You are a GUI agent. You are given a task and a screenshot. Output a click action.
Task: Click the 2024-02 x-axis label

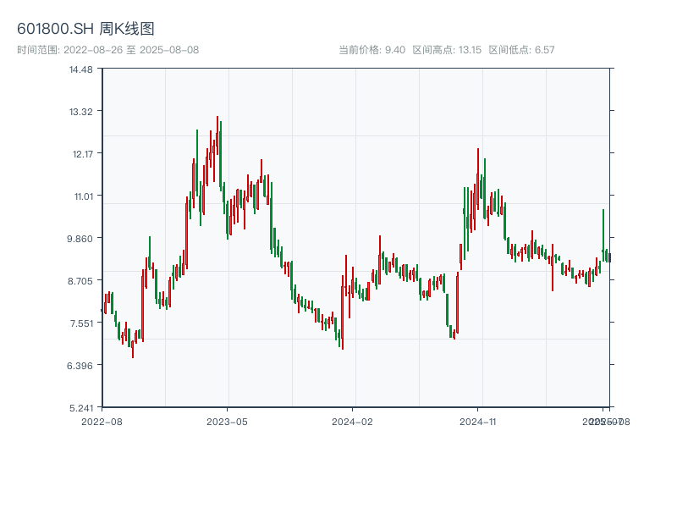(x=352, y=422)
